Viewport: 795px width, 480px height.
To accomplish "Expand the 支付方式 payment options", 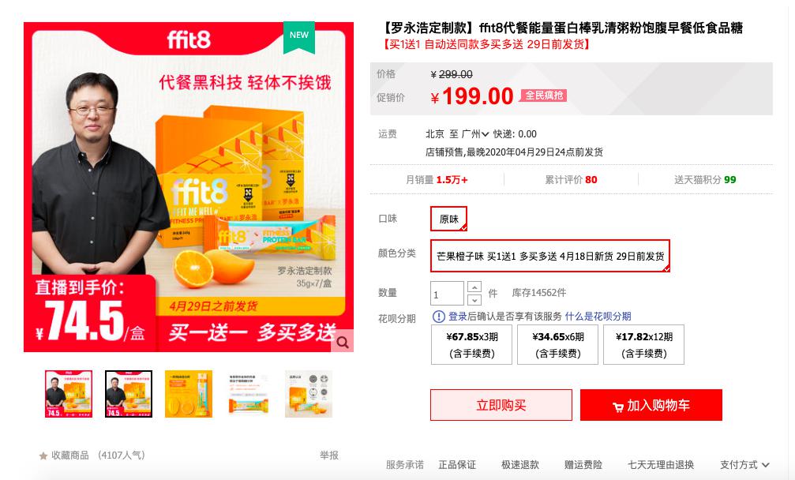I will coord(744,465).
